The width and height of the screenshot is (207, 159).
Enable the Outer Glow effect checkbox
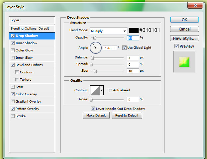pos(13,50)
